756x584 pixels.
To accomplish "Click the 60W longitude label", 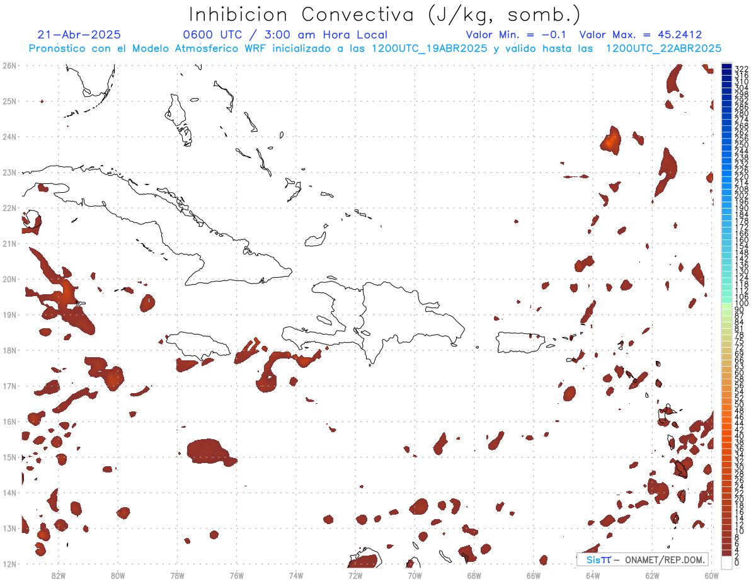I will [x=711, y=575].
